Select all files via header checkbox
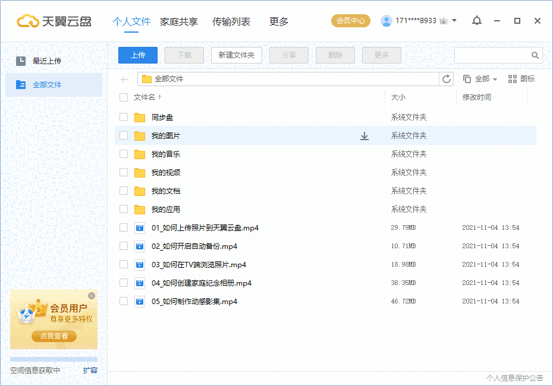Image resolution: width=553 pixels, height=386 pixels. pos(123,97)
